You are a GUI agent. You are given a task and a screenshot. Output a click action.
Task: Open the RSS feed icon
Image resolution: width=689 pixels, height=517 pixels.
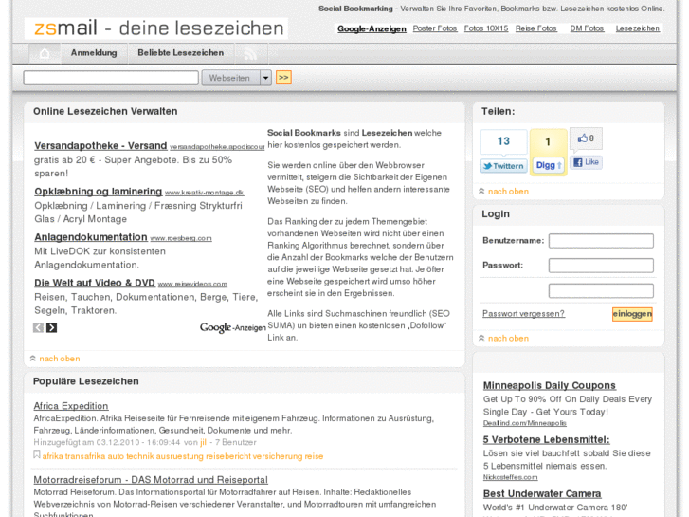tap(250, 53)
